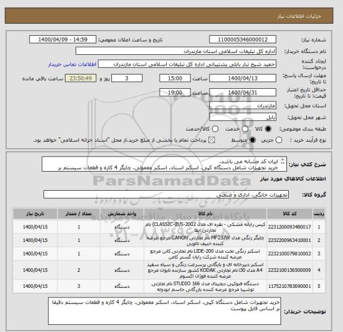Open buyer contact information link
343x332 pixels.
[72, 64]
